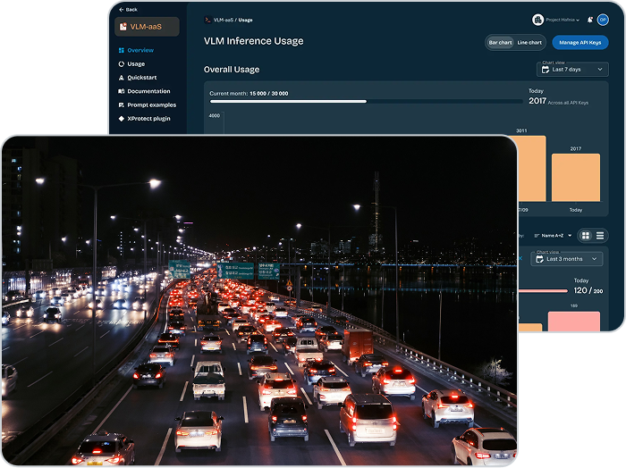
Task: Click the Today bar in usage chart
Action: point(575,177)
